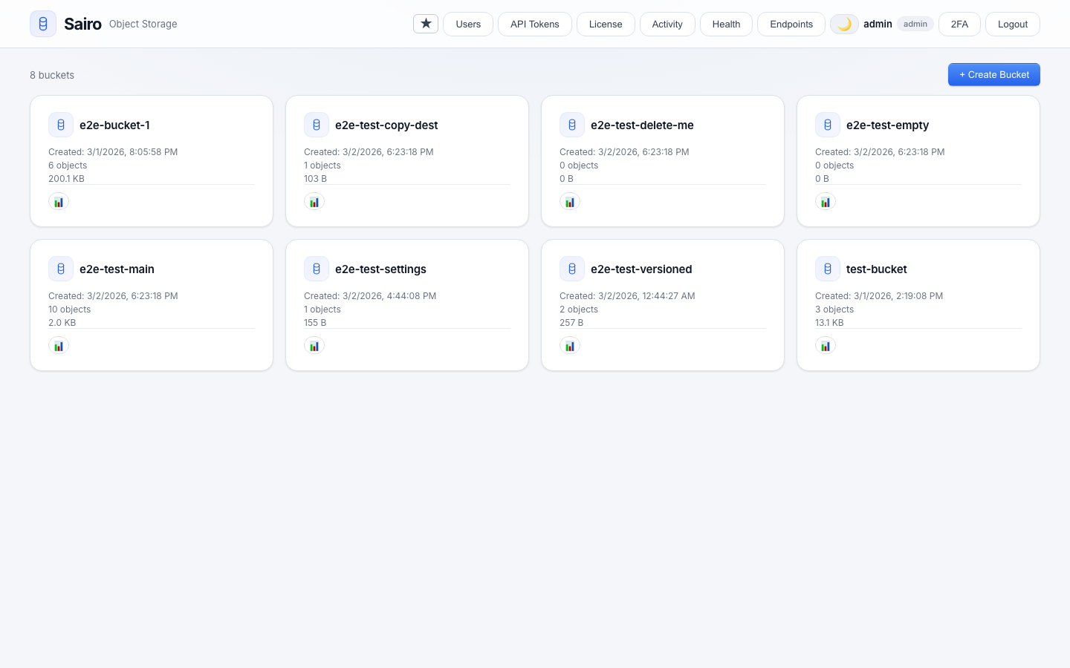
Task: Click '103 B' size in e2e-test-copy-dest
Action: click(315, 179)
